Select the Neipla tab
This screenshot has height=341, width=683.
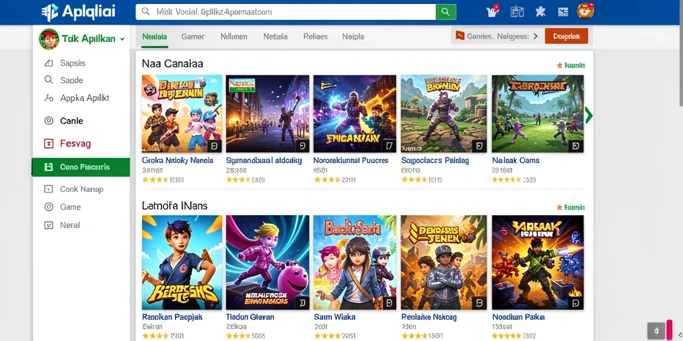pos(353,37)
